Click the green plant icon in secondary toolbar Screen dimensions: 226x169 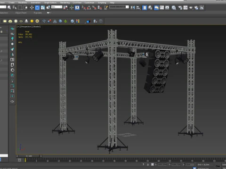pyautogui.click(x=65, y=21)
